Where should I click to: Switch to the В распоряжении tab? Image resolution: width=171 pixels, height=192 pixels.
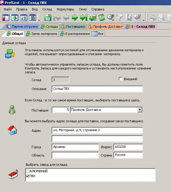pos(75,34)
